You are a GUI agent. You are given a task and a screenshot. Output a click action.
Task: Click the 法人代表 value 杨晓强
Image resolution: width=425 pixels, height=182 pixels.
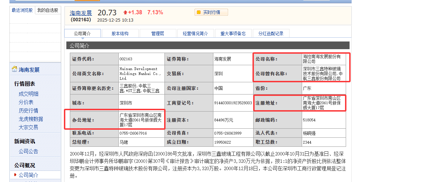[x=309, y=133]
